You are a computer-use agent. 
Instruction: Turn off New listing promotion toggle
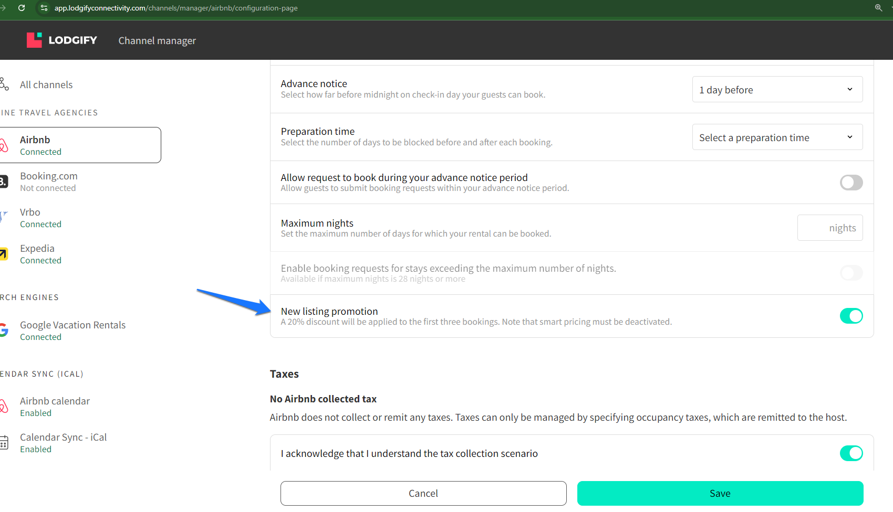[851, 316]
